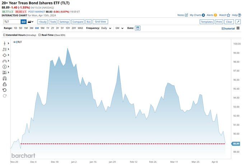
Task: Hide the TLT series with eye icon
Action: click(x=14, y=42)
